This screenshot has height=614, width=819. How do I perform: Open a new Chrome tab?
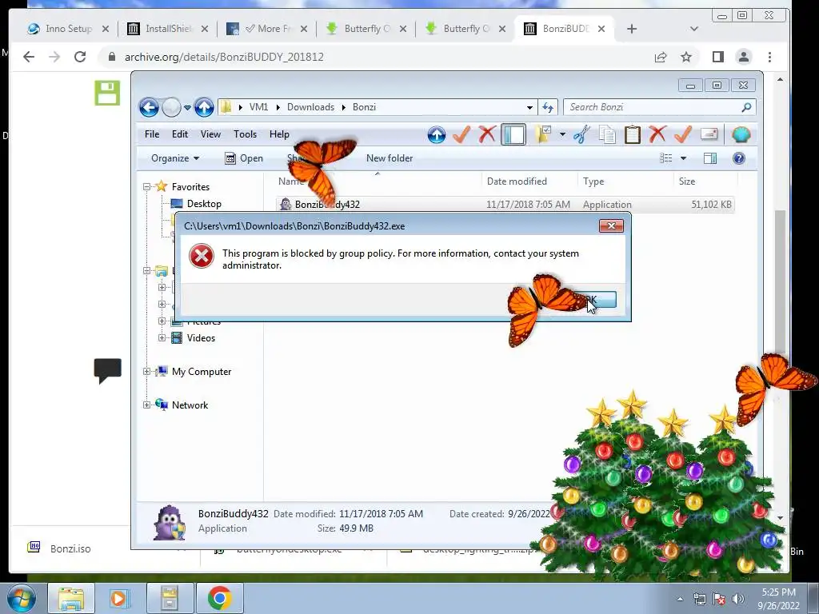pyautogui.click(x=632, y=29)
